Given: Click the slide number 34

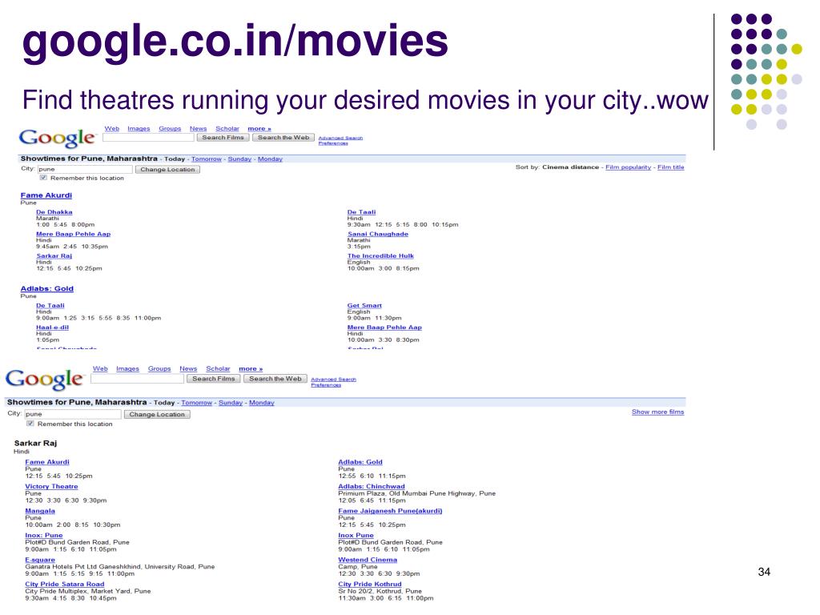Looking at the screenshot, I should (x=764, y=572).
